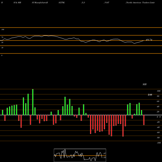
Task: Click the ') NAT' ticker label
Action: [x=107, y=3]
